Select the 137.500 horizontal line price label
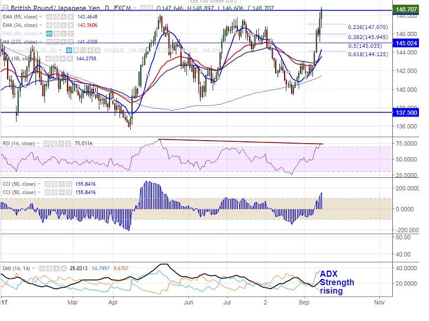The width and height of the screenshot is (429, 321). click(x=405, y=113)
